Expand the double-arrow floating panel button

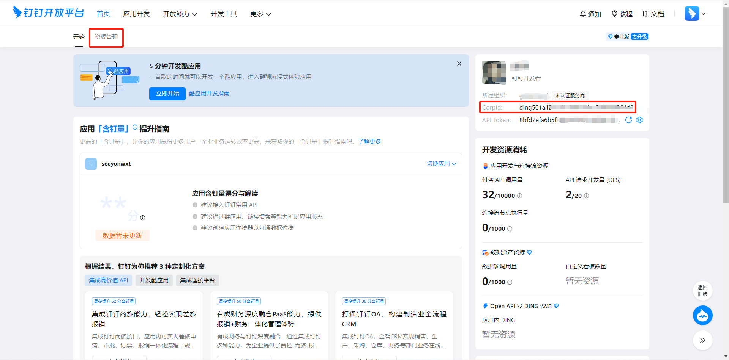[702, 340]
